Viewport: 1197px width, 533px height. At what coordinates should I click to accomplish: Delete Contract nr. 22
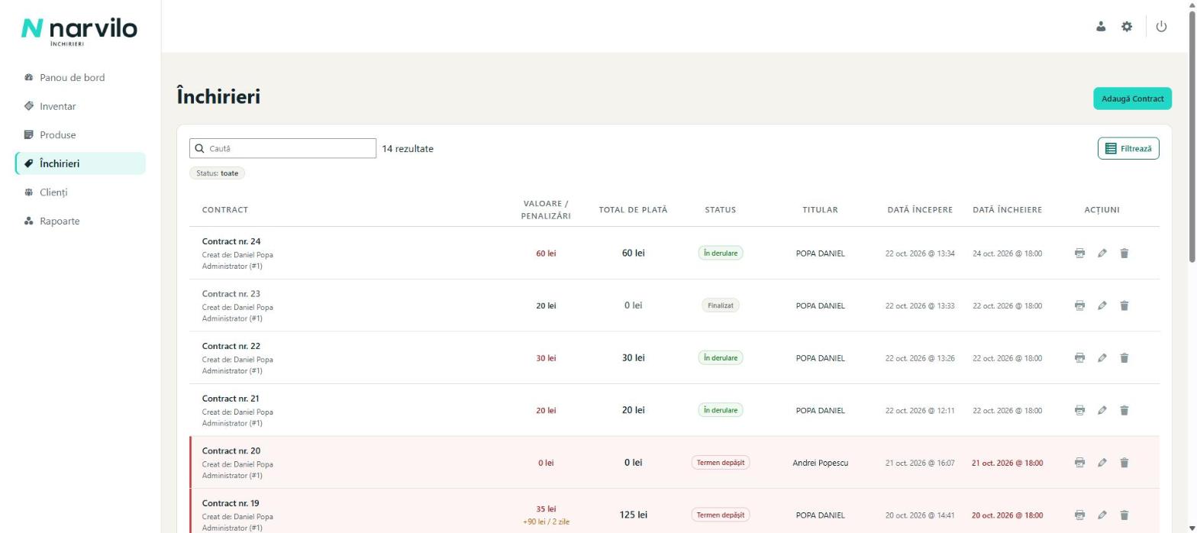[1124, 357]
